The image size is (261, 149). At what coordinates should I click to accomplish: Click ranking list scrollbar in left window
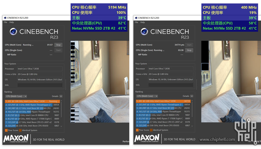(61, 110)
